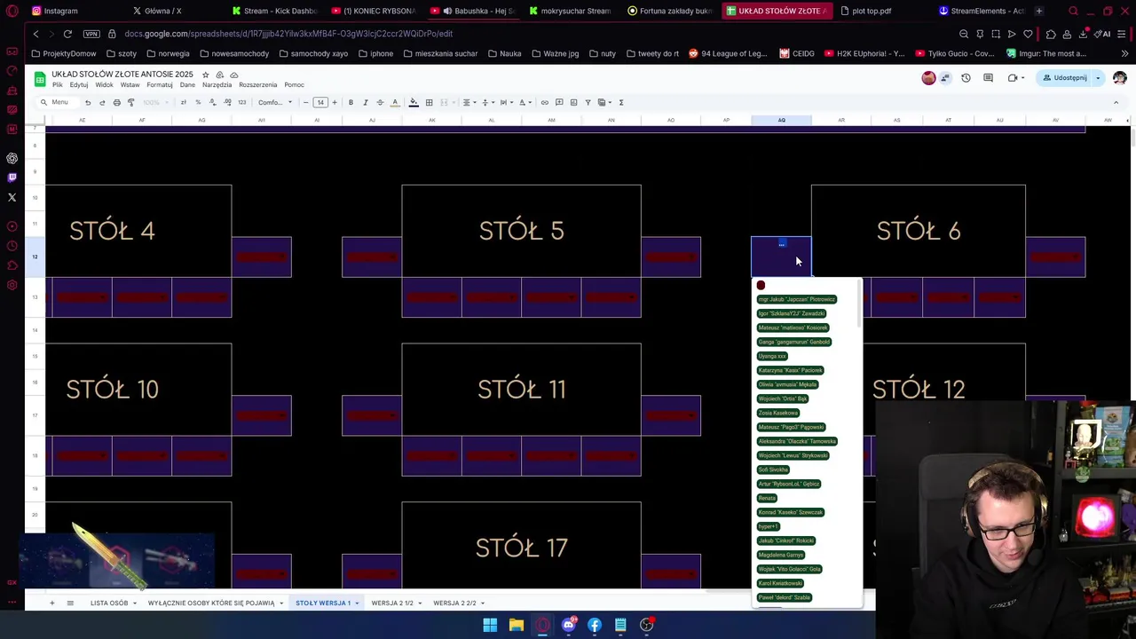Insert a chart from the toolbar
The height and width of the screenshot is (639, 1136).
click(x=573, y=102)
